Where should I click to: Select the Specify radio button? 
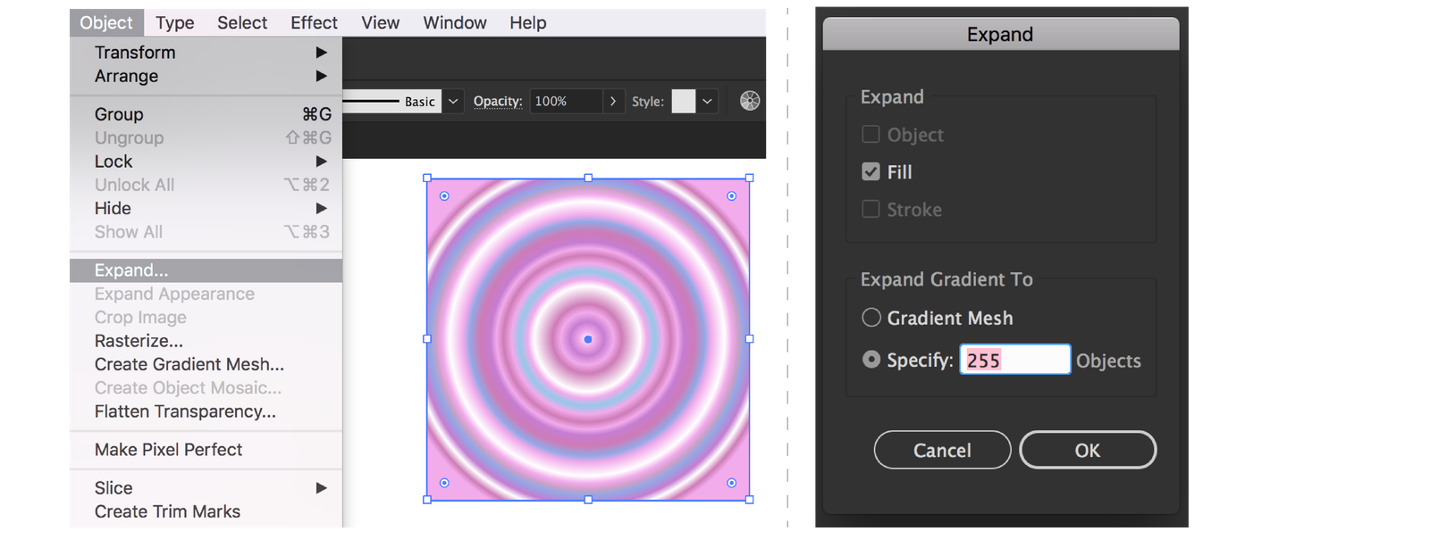[871, 360]
